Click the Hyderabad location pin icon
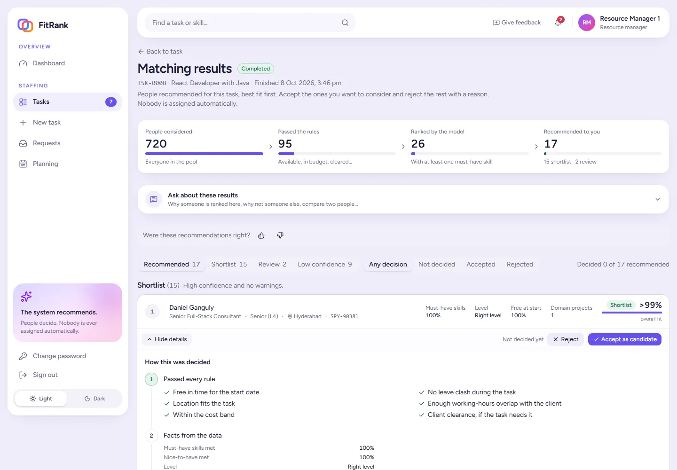 click(290, 316)
